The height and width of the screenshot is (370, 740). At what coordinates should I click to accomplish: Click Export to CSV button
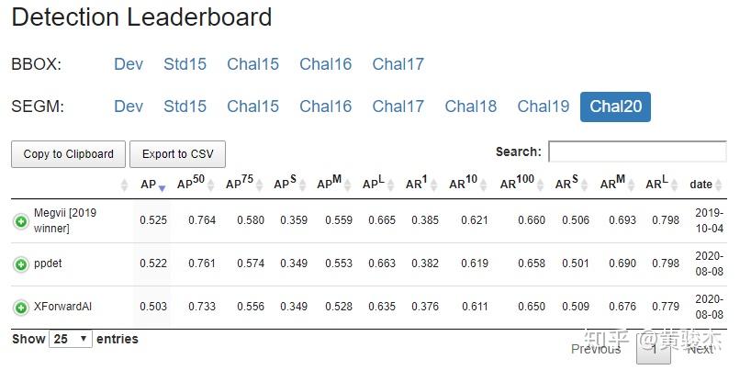(177, 154)
